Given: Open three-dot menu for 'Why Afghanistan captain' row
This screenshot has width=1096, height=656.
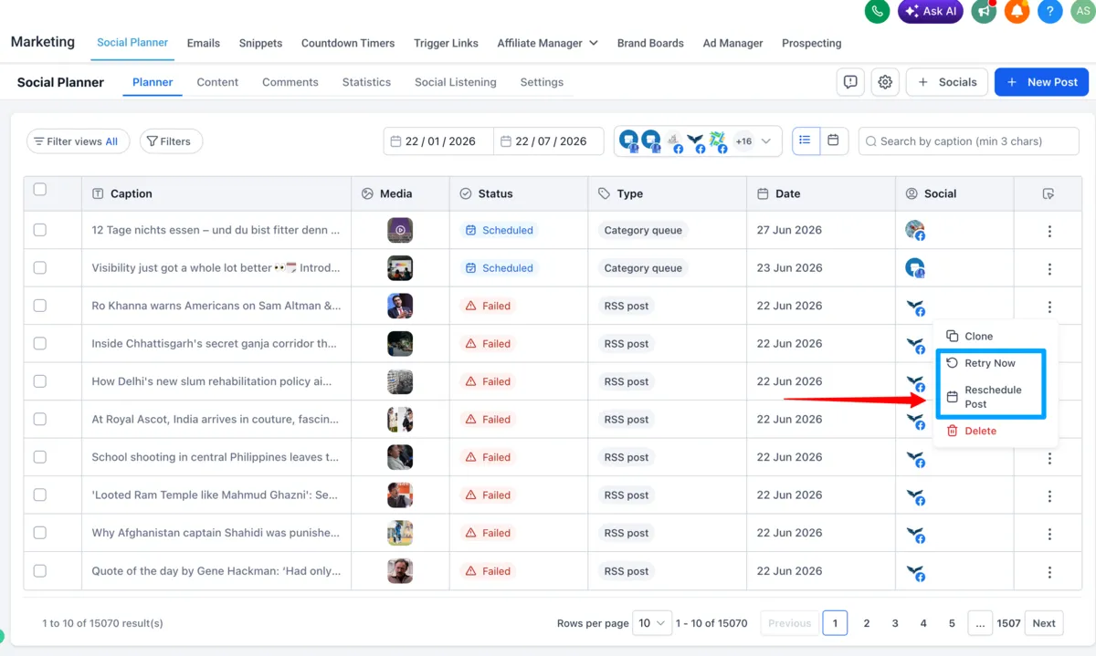Looking at the screenshot, I should pyautogui.click(x=1049, y=535).
